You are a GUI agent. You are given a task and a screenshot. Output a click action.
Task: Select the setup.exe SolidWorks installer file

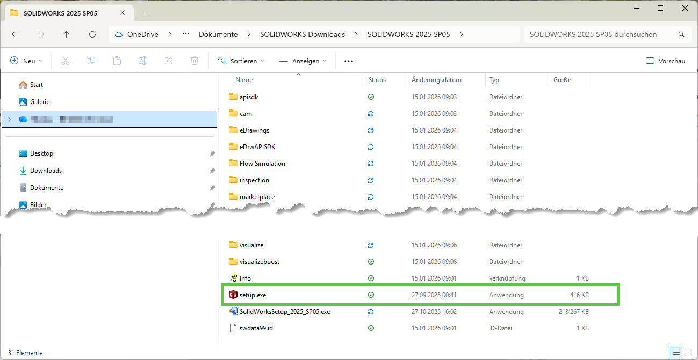pyautogui.click(x=253, y=295)
